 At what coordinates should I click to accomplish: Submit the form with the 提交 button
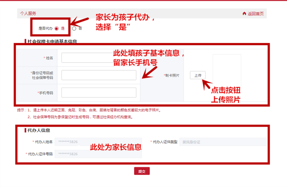142,171
